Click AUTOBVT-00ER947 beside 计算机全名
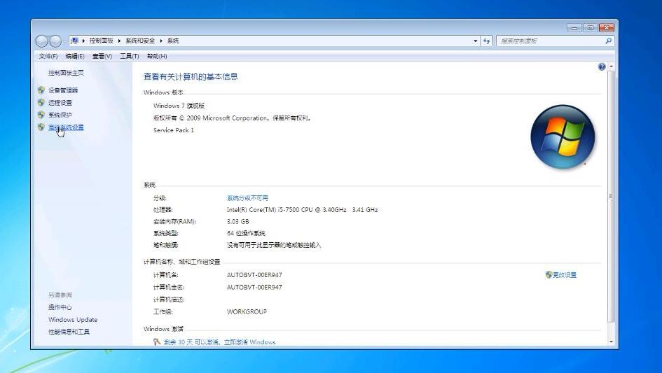This screenshot has height=373, width=662. point(254,288)
